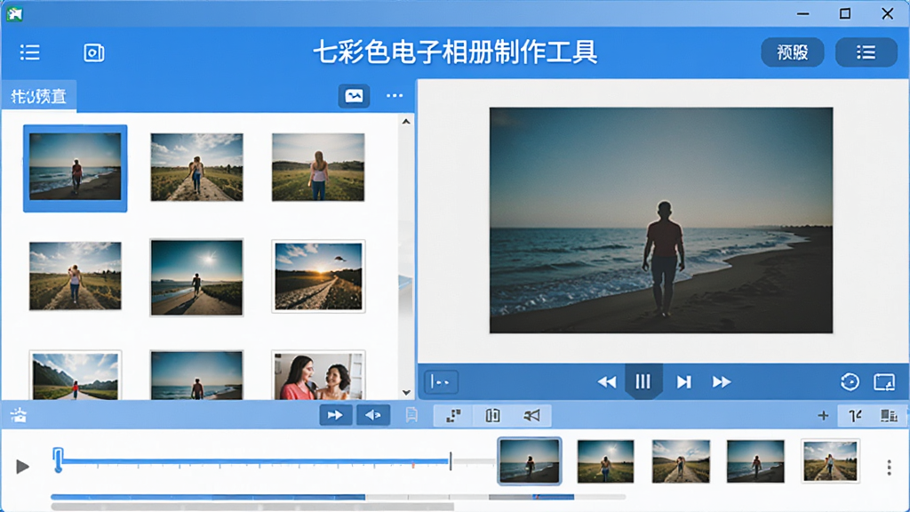
Task: Click the stair-step squares icon on the timeline toolbar
Action: (453, 415)
